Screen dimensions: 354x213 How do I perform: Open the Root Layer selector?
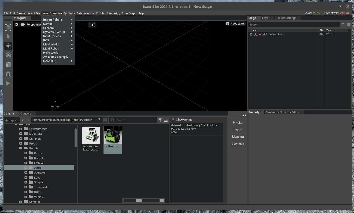click(x=235, y=24)
